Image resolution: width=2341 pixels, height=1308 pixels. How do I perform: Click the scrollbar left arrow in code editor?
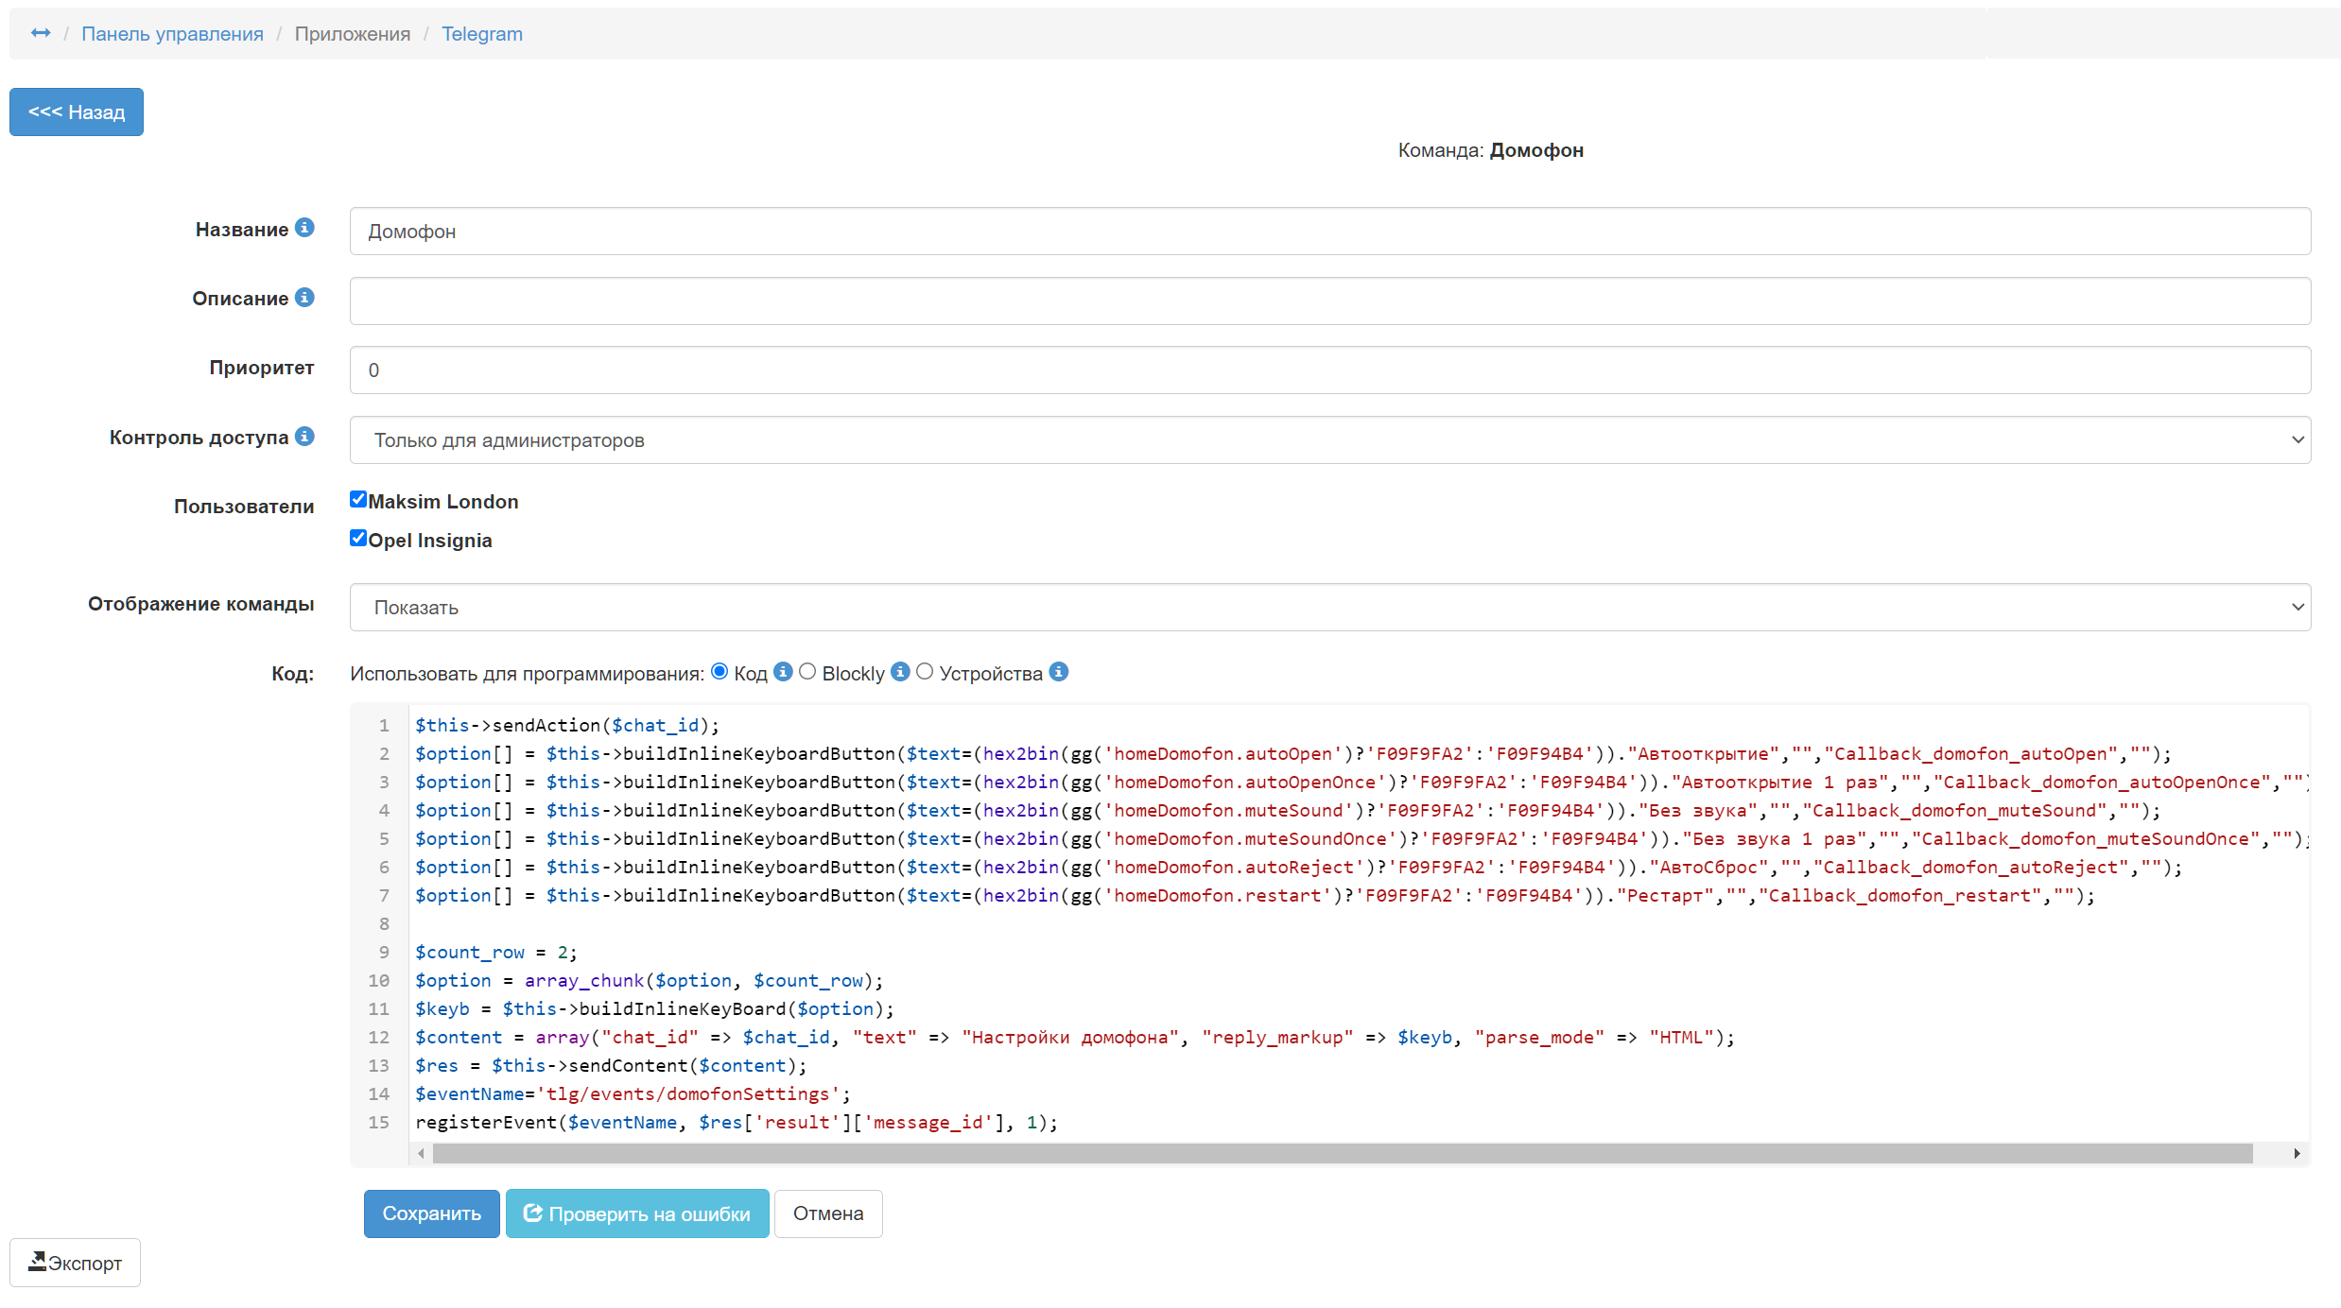pyautogui.click(x=422, y=1153)
